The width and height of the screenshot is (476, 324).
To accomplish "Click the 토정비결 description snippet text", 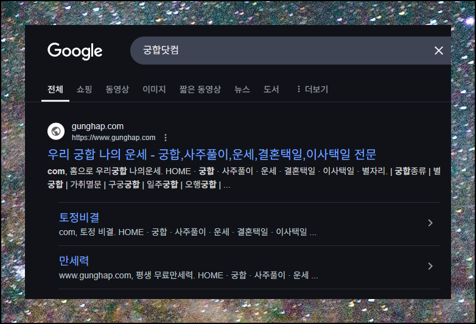I will [x=187, y=232].
